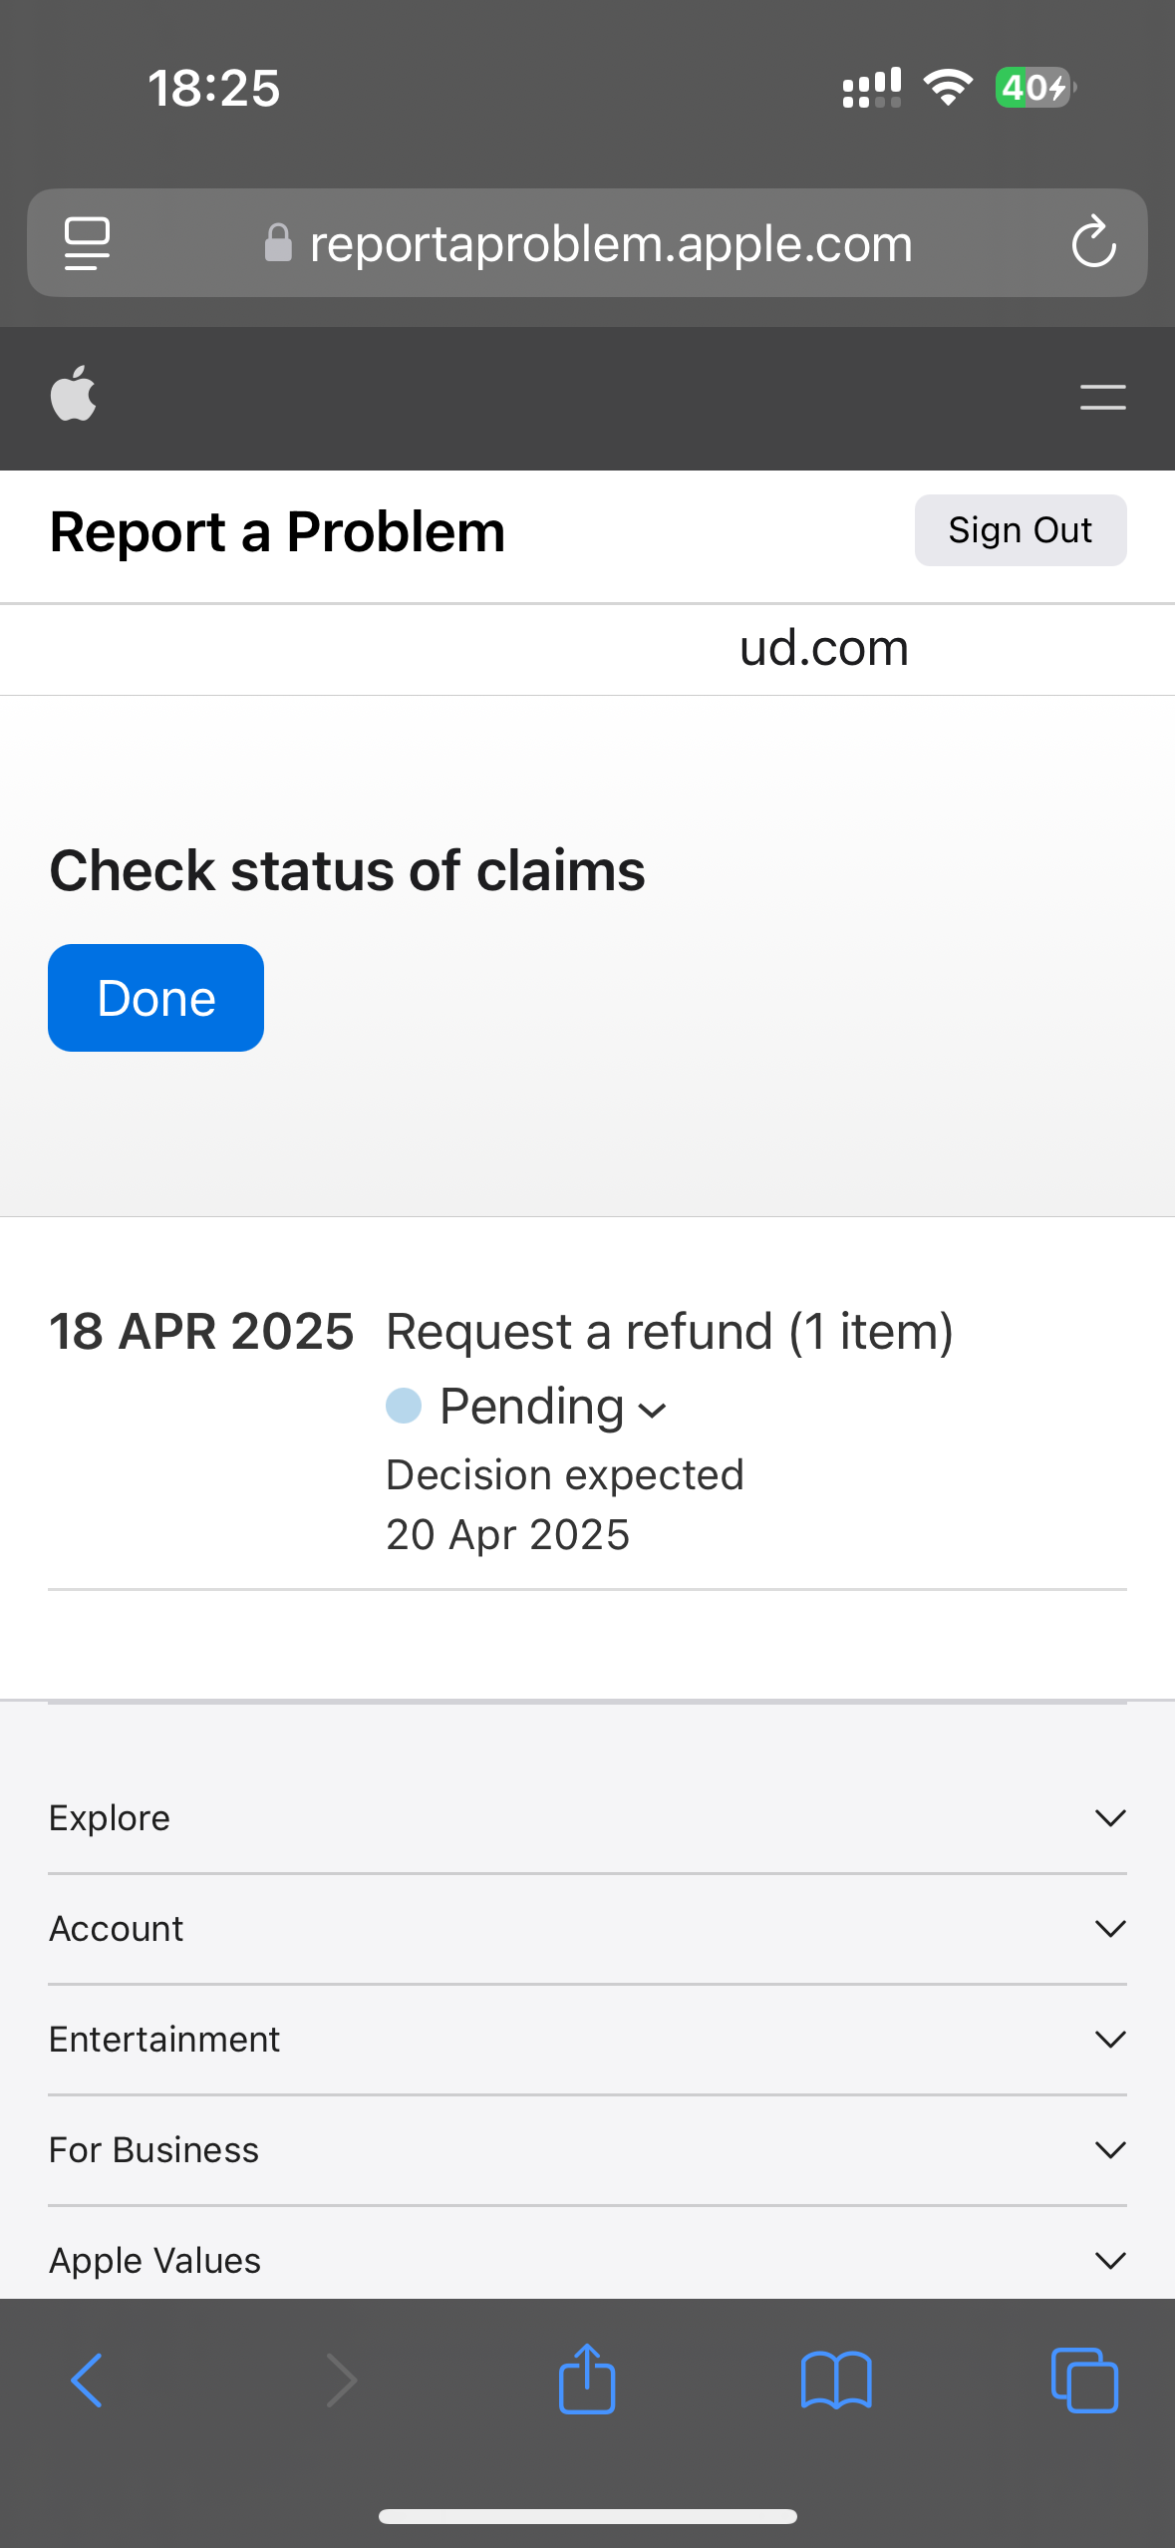Expand the Entertainment footer section
This screenshot has height=2548, width=1175.
tap(587, 2040)
